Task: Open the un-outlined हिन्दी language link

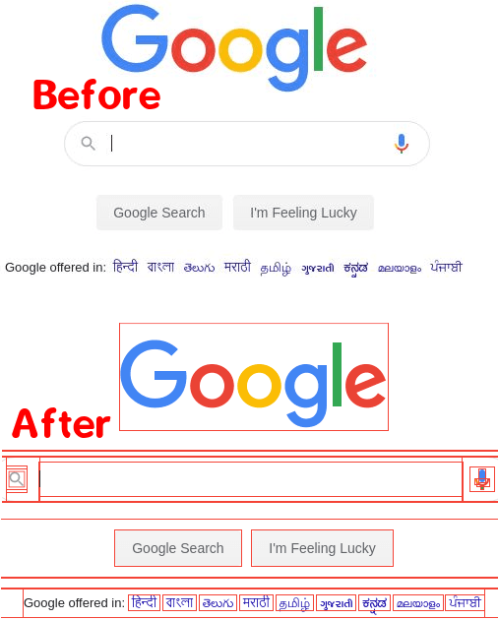Action: point(125,267)
